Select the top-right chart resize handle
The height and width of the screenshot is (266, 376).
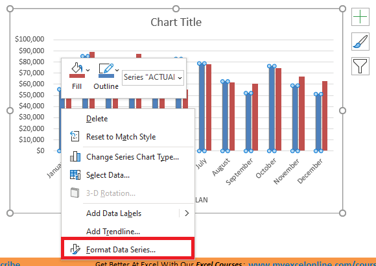tap(342, 8)
